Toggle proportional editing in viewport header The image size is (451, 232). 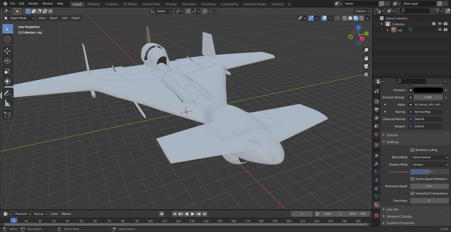click(x=205, y=11)
